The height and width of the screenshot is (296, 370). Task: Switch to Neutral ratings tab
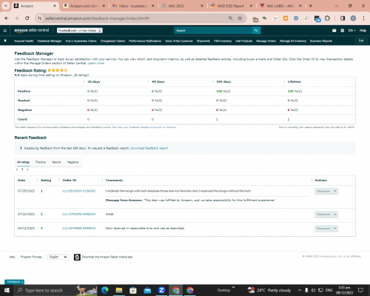pyautogui.click(x=56, y=162)
